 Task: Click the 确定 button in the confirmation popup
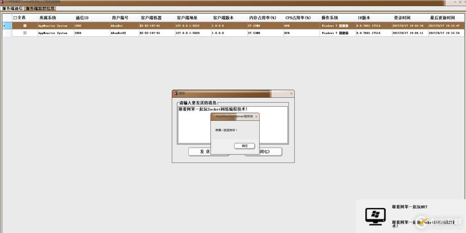pyautogui.click(x=244, y=146)
